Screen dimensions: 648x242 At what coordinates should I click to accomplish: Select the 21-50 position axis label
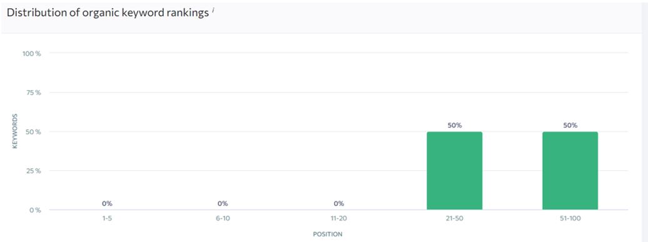click(454, 218)
